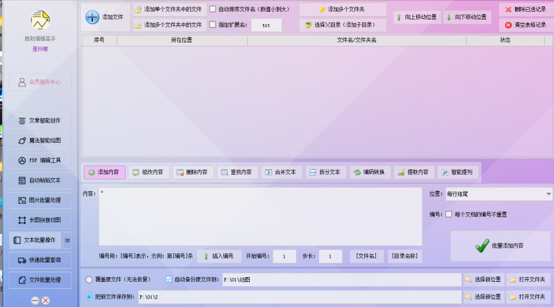Move selected record up with 向上移动位置

pyautogui.click(x=417, y=17)
